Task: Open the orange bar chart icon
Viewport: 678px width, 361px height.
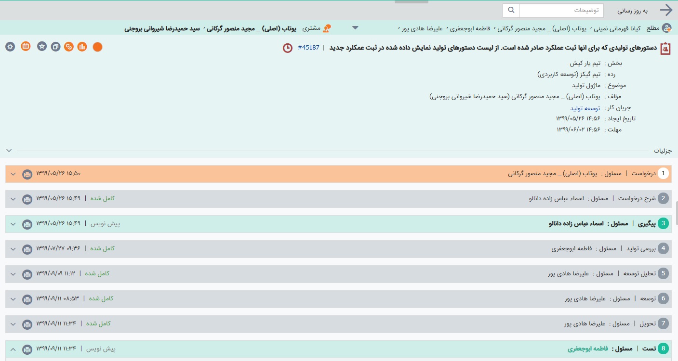Action: click(82, 47)
